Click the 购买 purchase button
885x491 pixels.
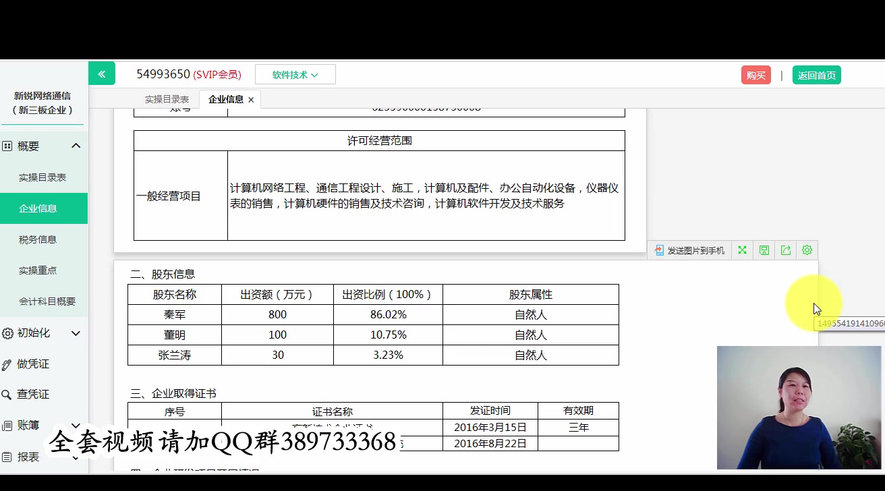coord(755,75)
